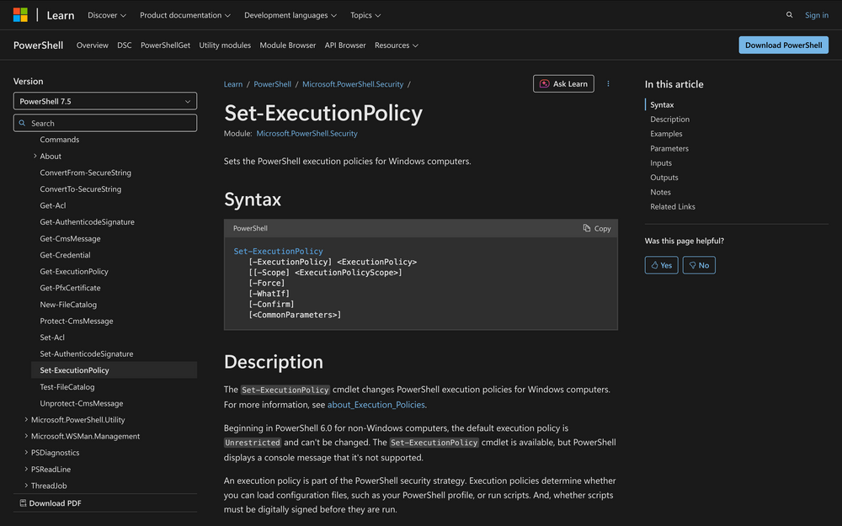Click the Microsoft logo
This screenshot has height=526, width=842.
(x=19, y=14)
